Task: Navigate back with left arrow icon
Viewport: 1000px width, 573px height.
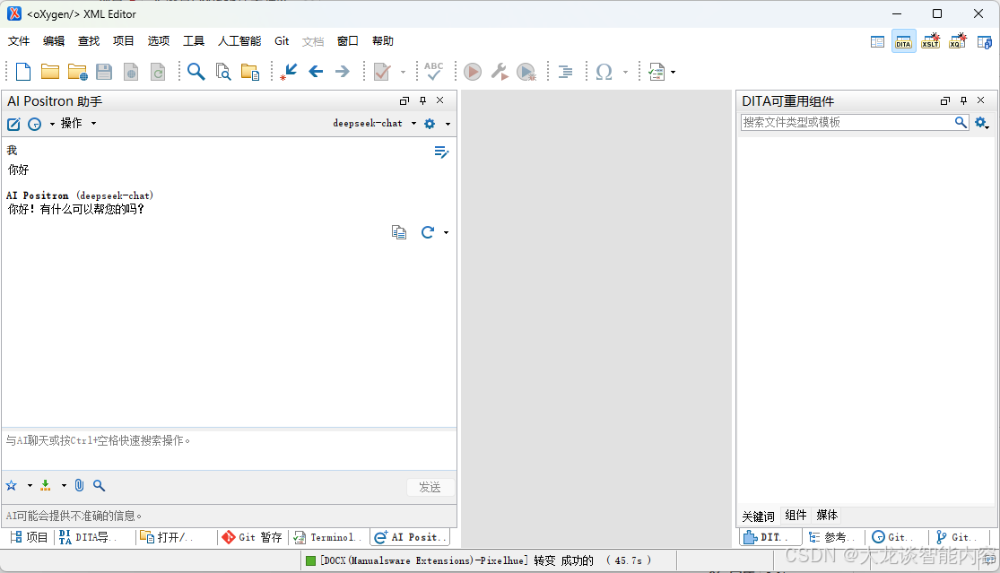Action: click(x=316, y=72)
